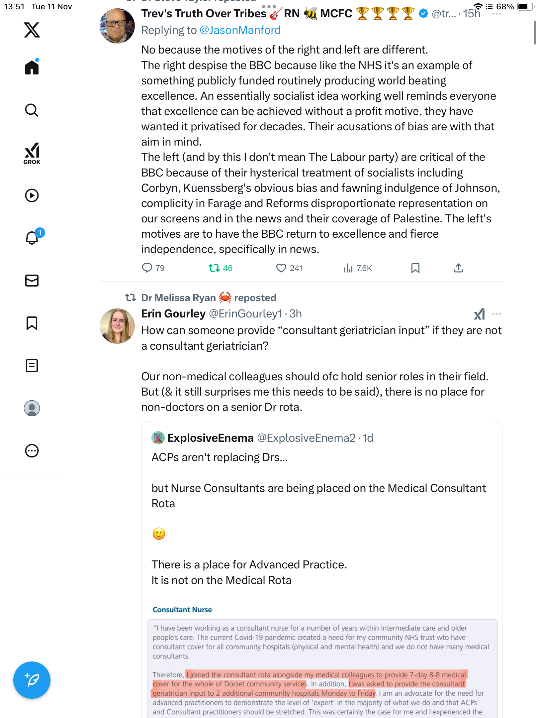
Task: Open the sidebar Bookmarks icon
Action: [x=32, y=323]
